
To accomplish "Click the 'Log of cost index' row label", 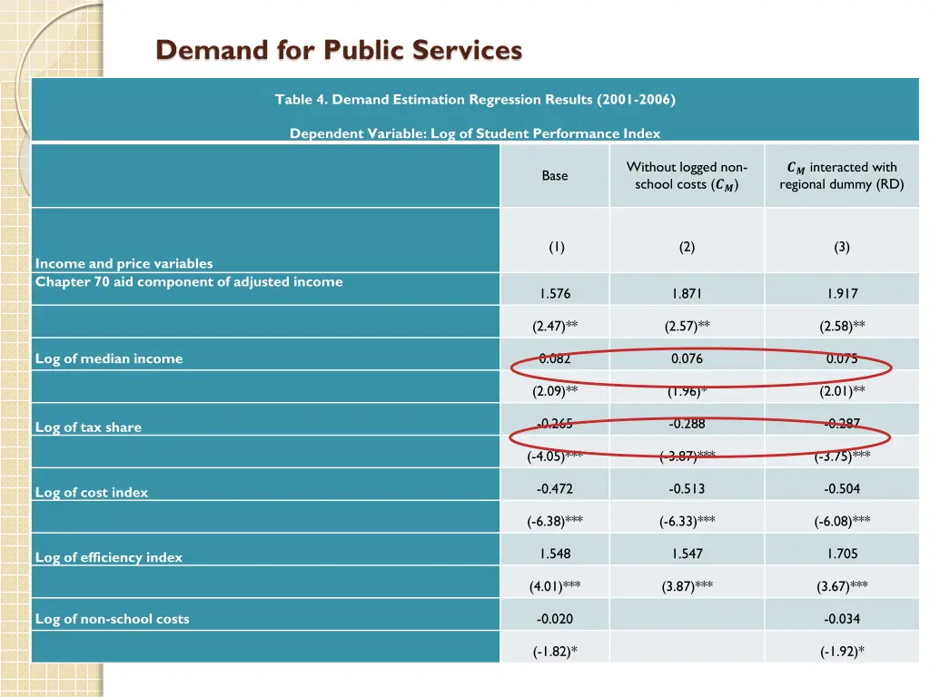I will click(92, 493).
